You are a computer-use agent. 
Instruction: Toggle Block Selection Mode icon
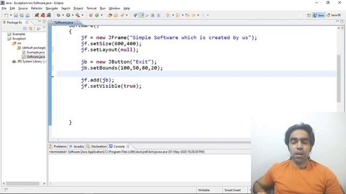coord(152,15)
